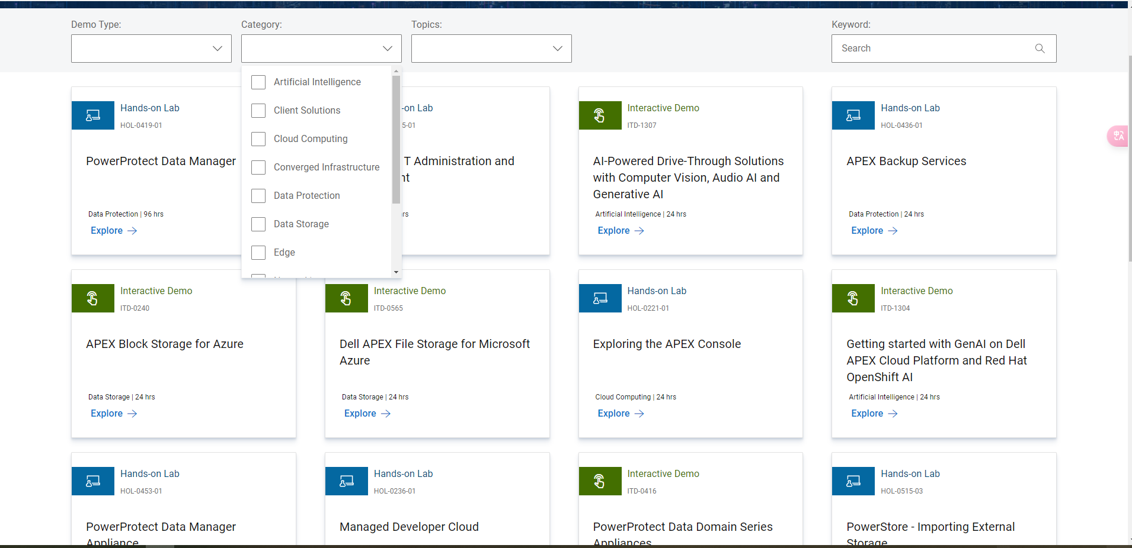This screenshot has height=548, width=1132.
Task: Open the APEX Backup Services card title
Action: (x=906, y=161)
